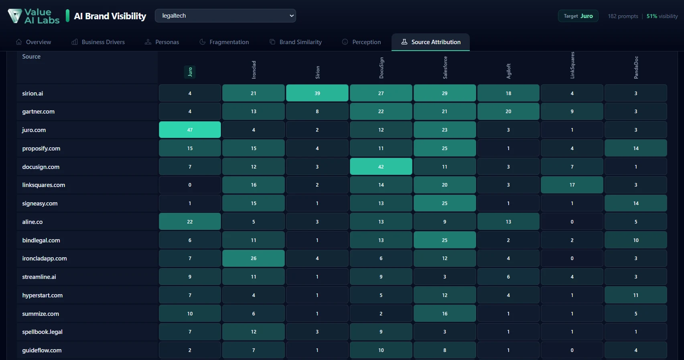The width and height of the screenshot is (684, 360).
Task: Select the hyperstart.com source row label
Action: pyautogui.click(x=42, y=295)
